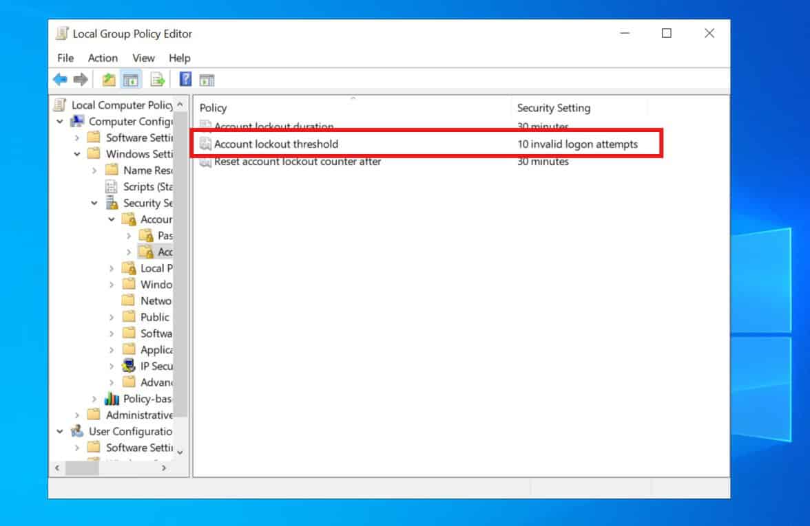The height and width of the screenshot is (526, 810).
Task: Expand the IP Security Policies node
Action: click(112, 366)
